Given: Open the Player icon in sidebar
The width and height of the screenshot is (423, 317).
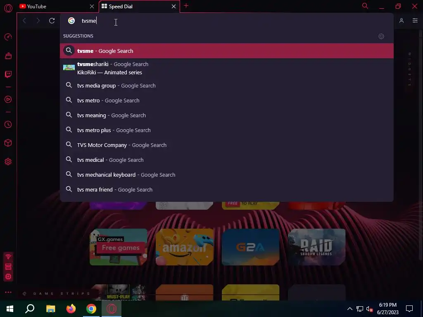Looking at the screenshot, I should (8, 99).
